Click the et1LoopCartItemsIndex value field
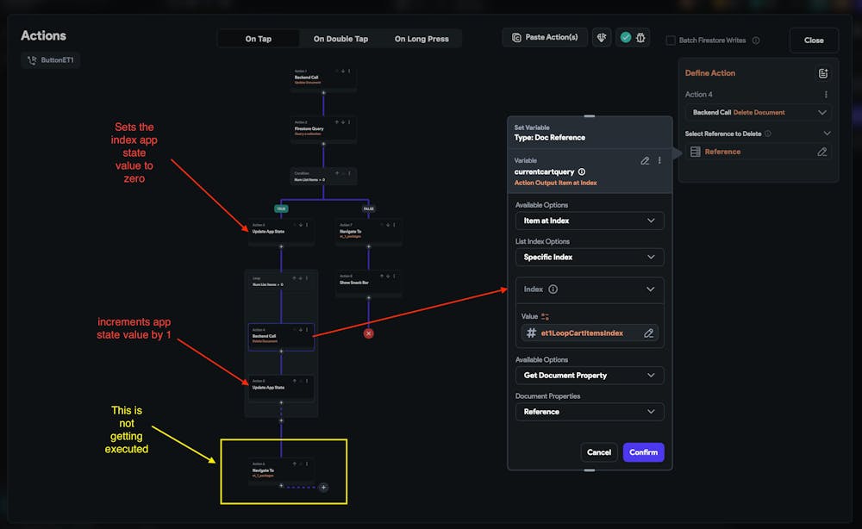 click(x=584, y=333)
